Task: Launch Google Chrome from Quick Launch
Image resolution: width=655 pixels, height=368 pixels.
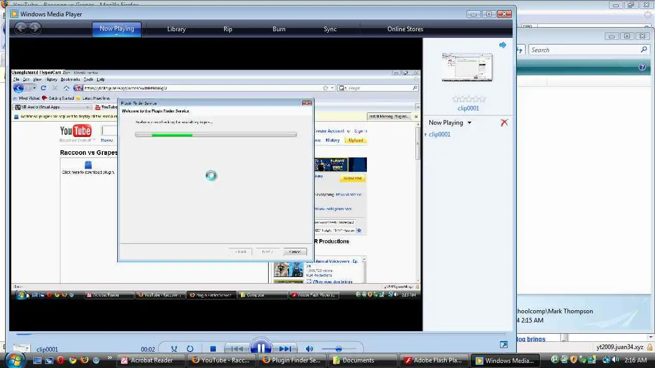Action: (x=73, y=360)
